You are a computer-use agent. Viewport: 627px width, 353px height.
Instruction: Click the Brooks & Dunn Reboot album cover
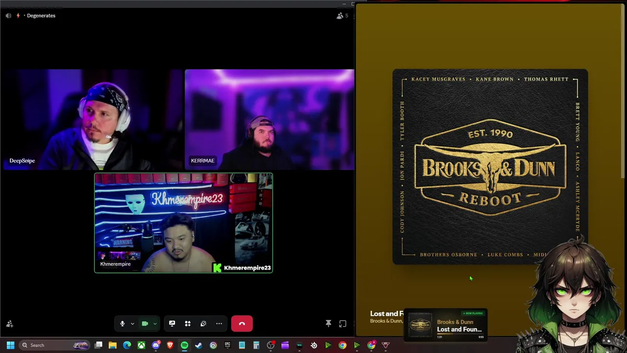pos(490,167)
